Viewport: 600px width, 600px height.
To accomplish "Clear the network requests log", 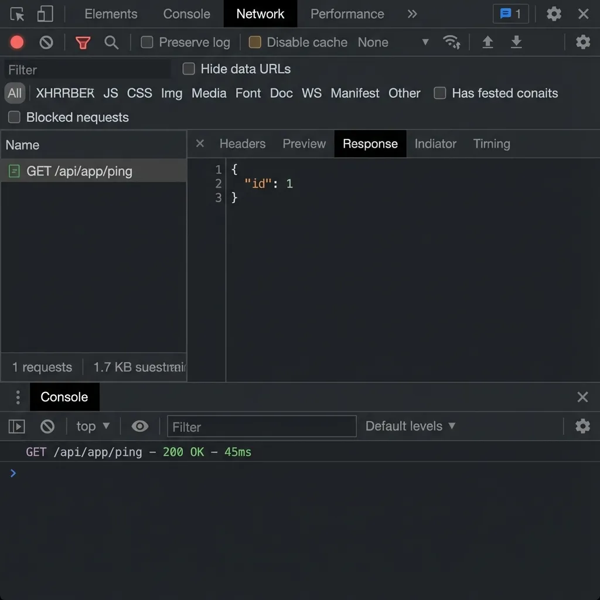I will tap(46, 42).
